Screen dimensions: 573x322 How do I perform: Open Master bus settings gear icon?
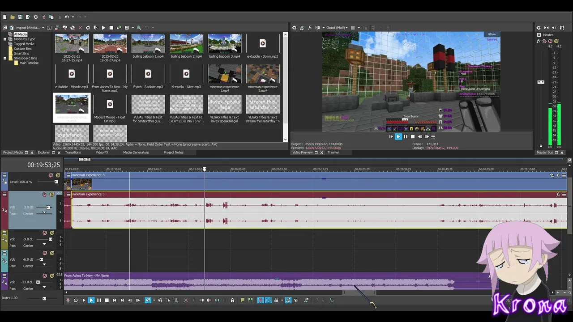[x=539, y=28]
